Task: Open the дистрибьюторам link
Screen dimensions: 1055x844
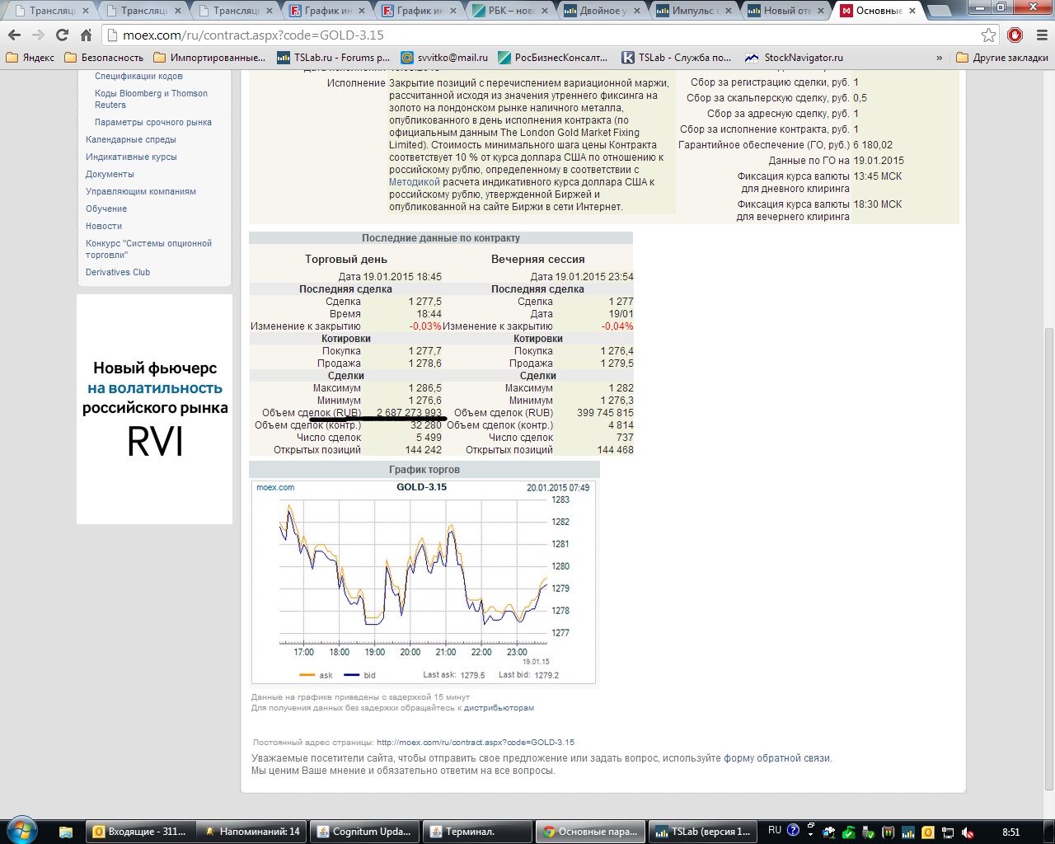Action: point(499,708)
